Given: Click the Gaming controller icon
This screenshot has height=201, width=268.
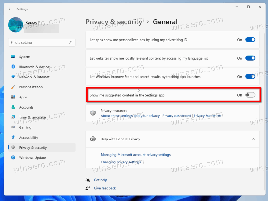Looking at the screenshot, I should point(13,127).
